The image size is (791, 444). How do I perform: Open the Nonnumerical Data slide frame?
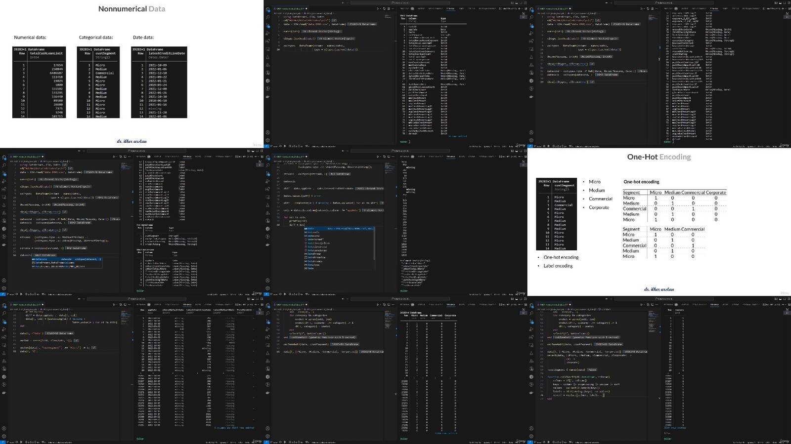click(132, 74)
